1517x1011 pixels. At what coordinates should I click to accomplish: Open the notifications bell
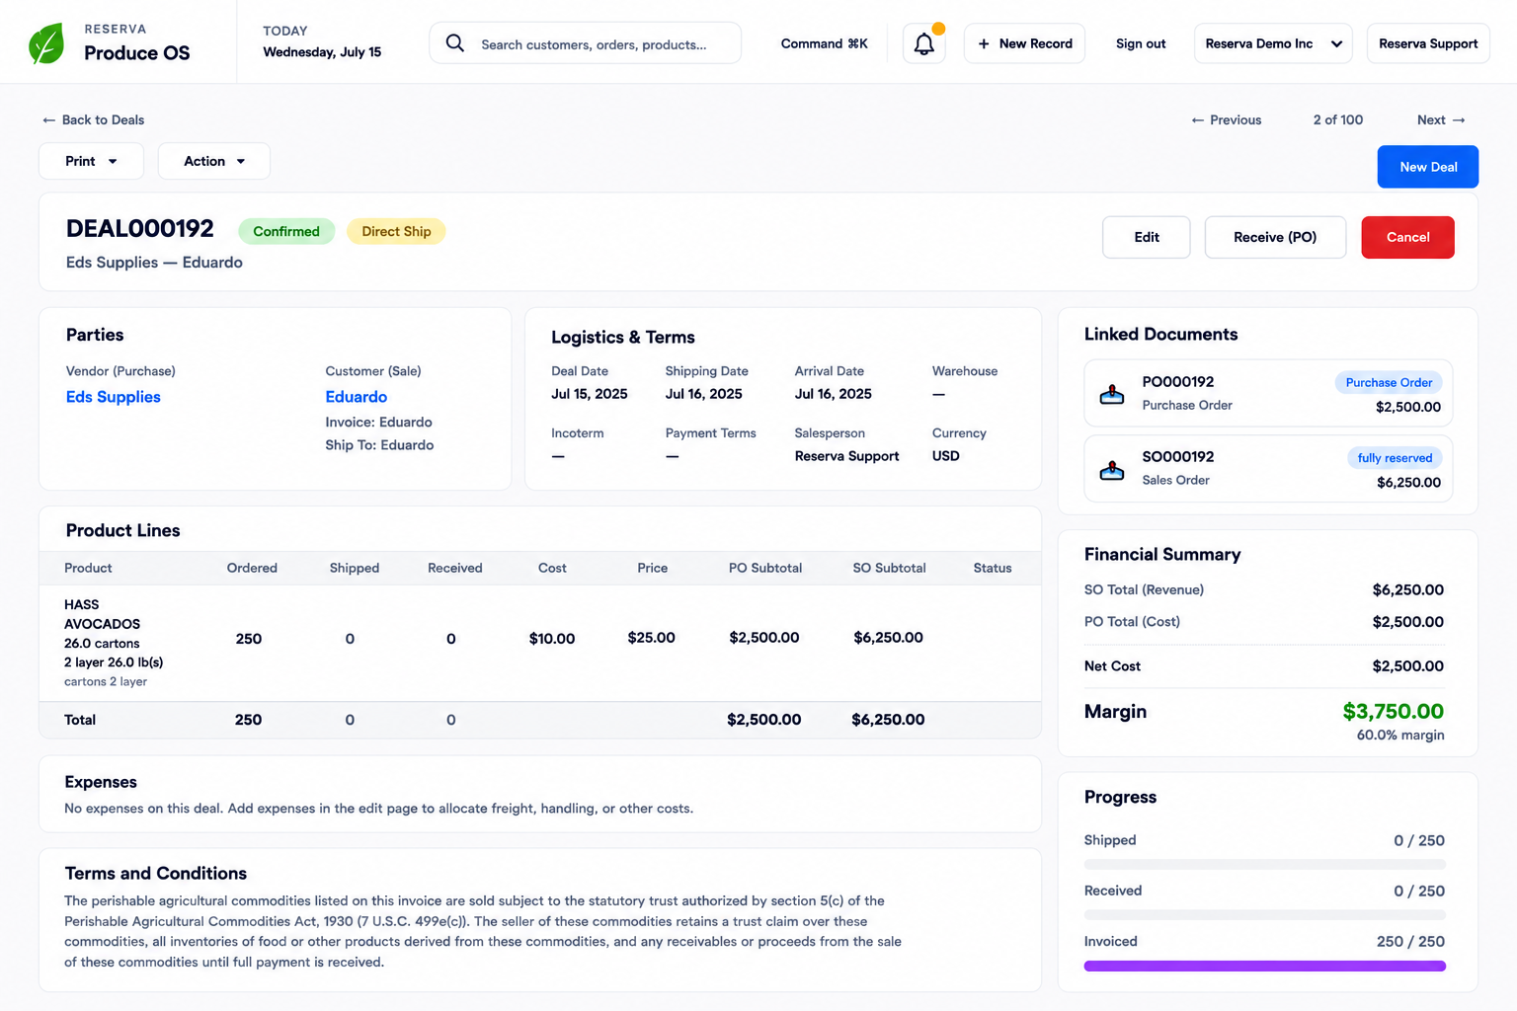tap(923, 43)
